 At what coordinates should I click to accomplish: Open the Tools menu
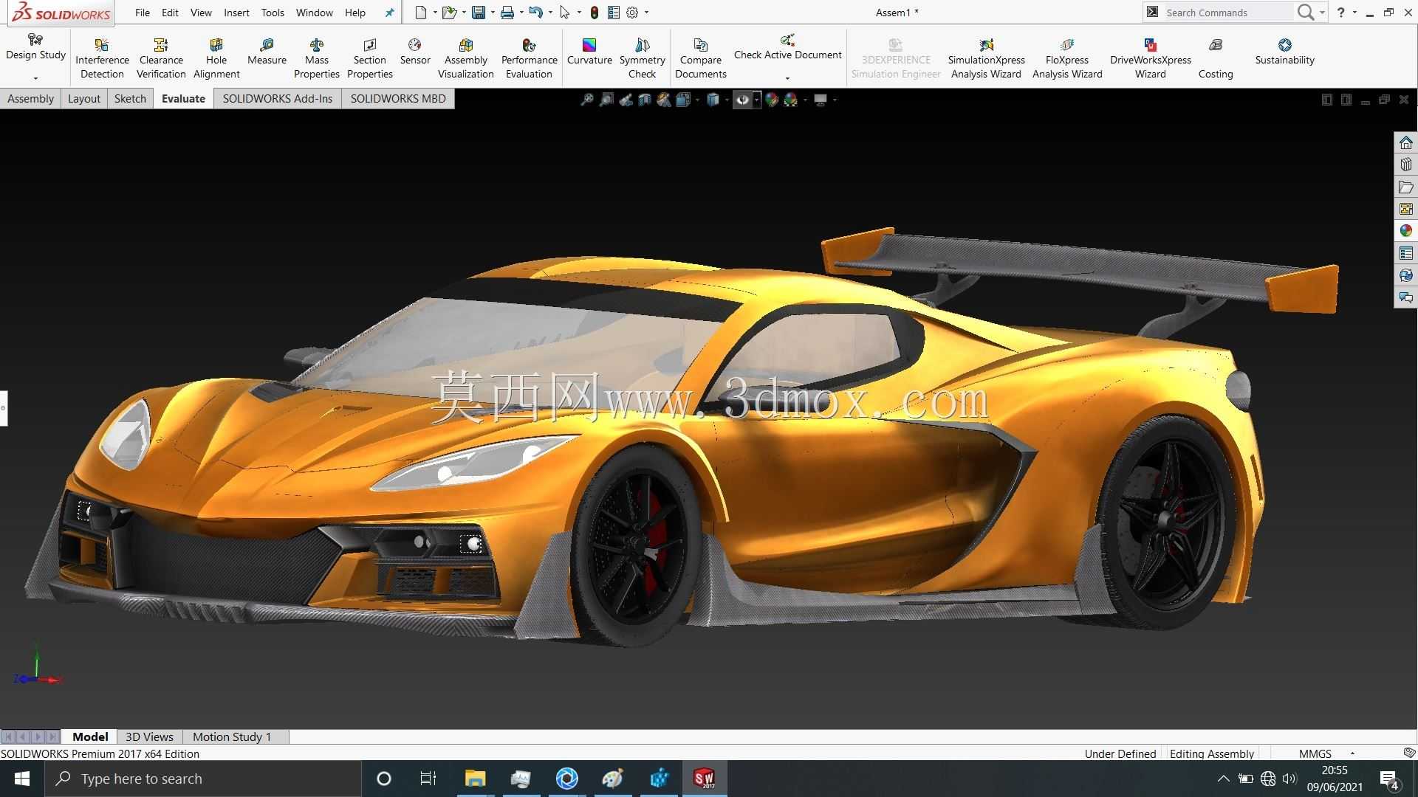click(x=273, y=13)
